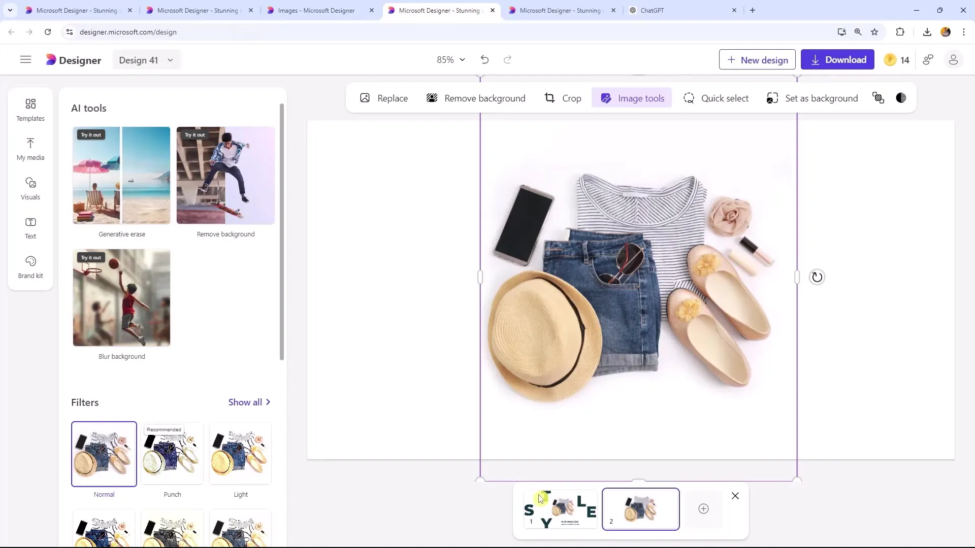Click the Add new page plus button
This screenshot has height=548, width=975.
click(703, 508)
